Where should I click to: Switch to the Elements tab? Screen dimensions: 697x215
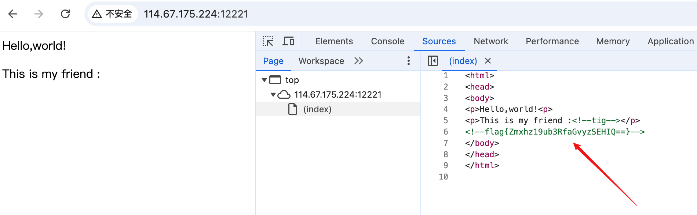pyautogui.click(x=334, y=41)
